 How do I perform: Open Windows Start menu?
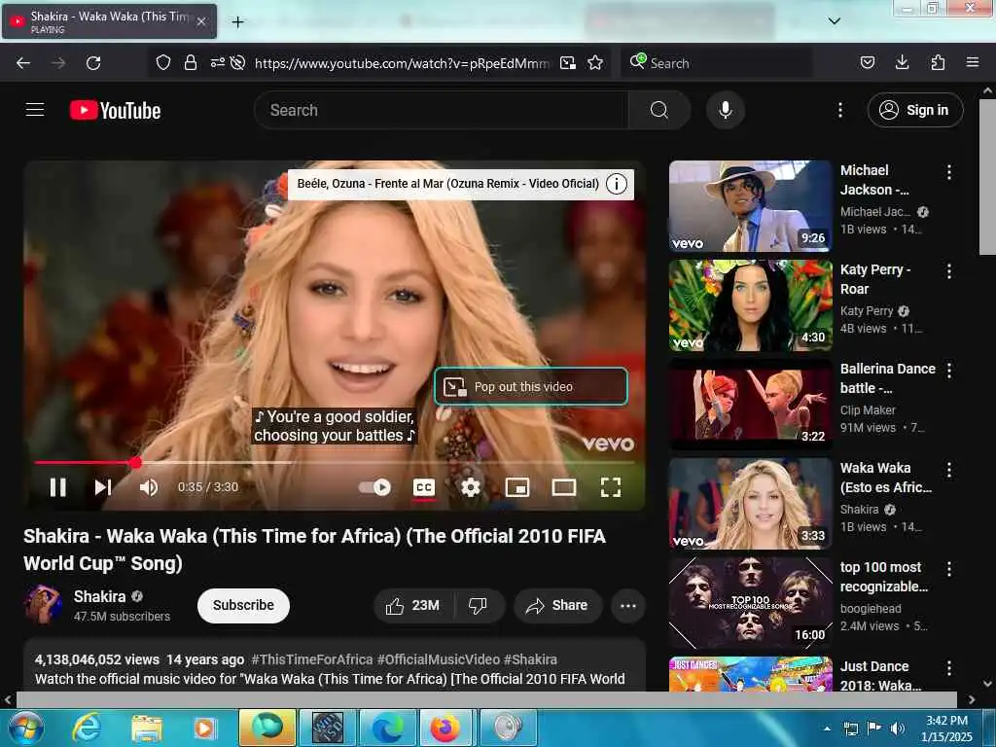[x=24, y=728]
